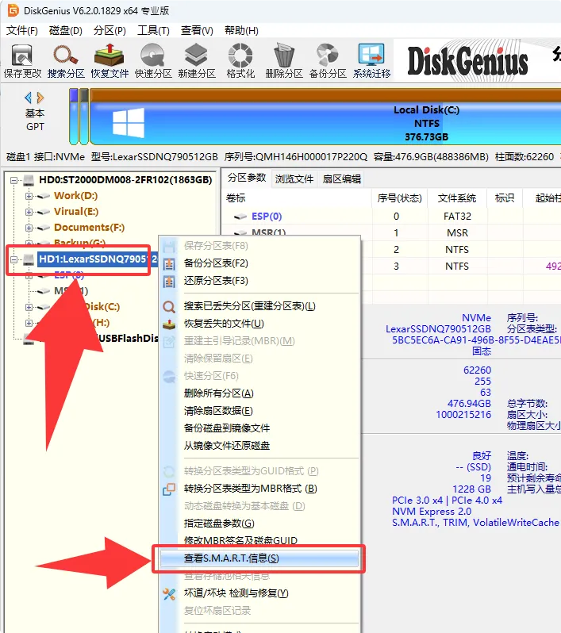The width and height of the screenshot is (561, 633).
Task: Collapse the HD0:ST2000DM008 disk tree
Action: [13, 180]
